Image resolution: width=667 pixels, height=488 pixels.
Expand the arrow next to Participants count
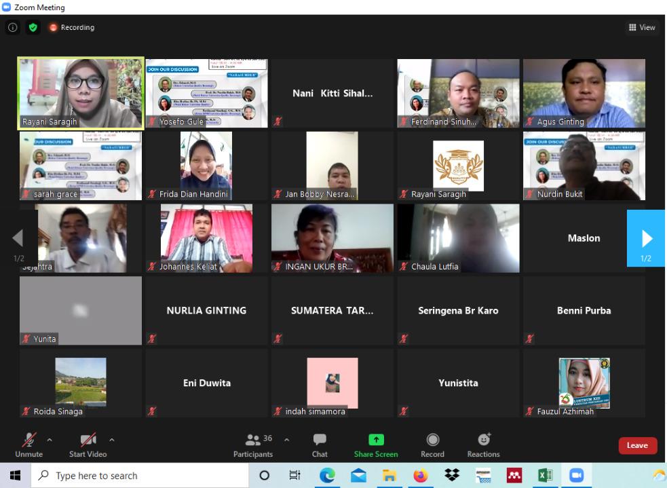coord(286,440)
